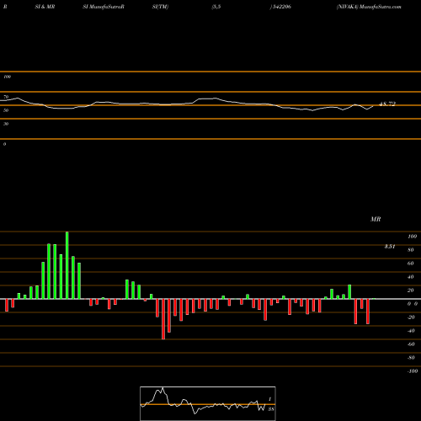Click the tallest green MR histogram bar
Screen dimensions: 421x421
coord(67,265)
